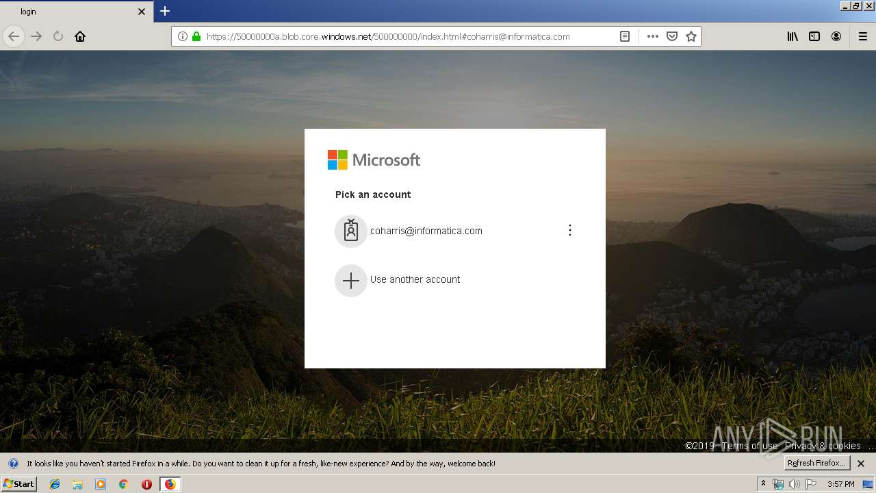The width and height of the screenshot is (876, 493).
Task: Open account options vertical dots menu
Action: [569, 230]
